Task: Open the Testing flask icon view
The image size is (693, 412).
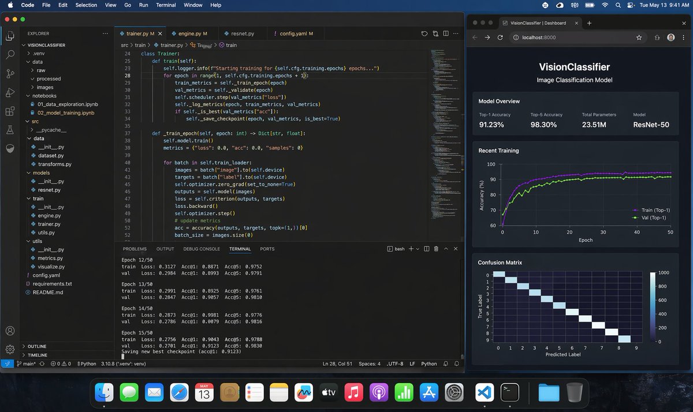Action: pos(10,130)
